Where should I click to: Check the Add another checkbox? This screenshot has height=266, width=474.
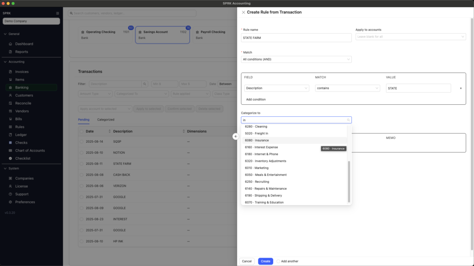tap(278, 261)
